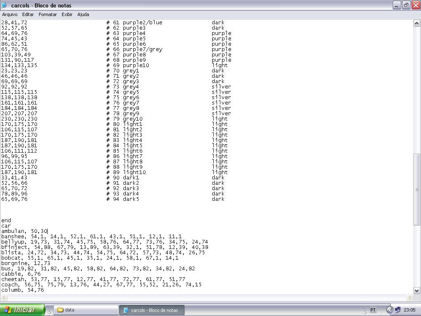Click the vertical scrollbar down arrow
This screenshot has height=316, width=421.
(x=416, y=290)
